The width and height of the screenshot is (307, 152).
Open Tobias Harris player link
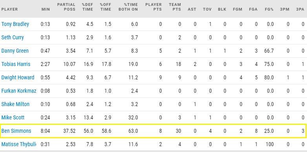click(x=16, y=64)
